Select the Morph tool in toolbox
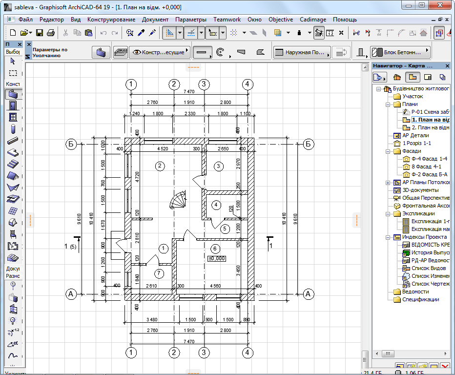Image resolution: width=455 pixels, height=375 pixels. (x=13, y=223)
